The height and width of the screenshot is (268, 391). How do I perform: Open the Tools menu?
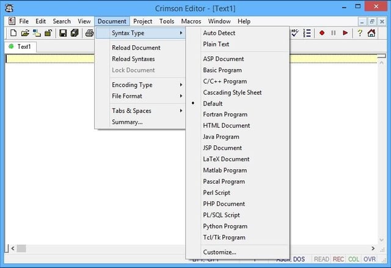(x=167, y=21)
